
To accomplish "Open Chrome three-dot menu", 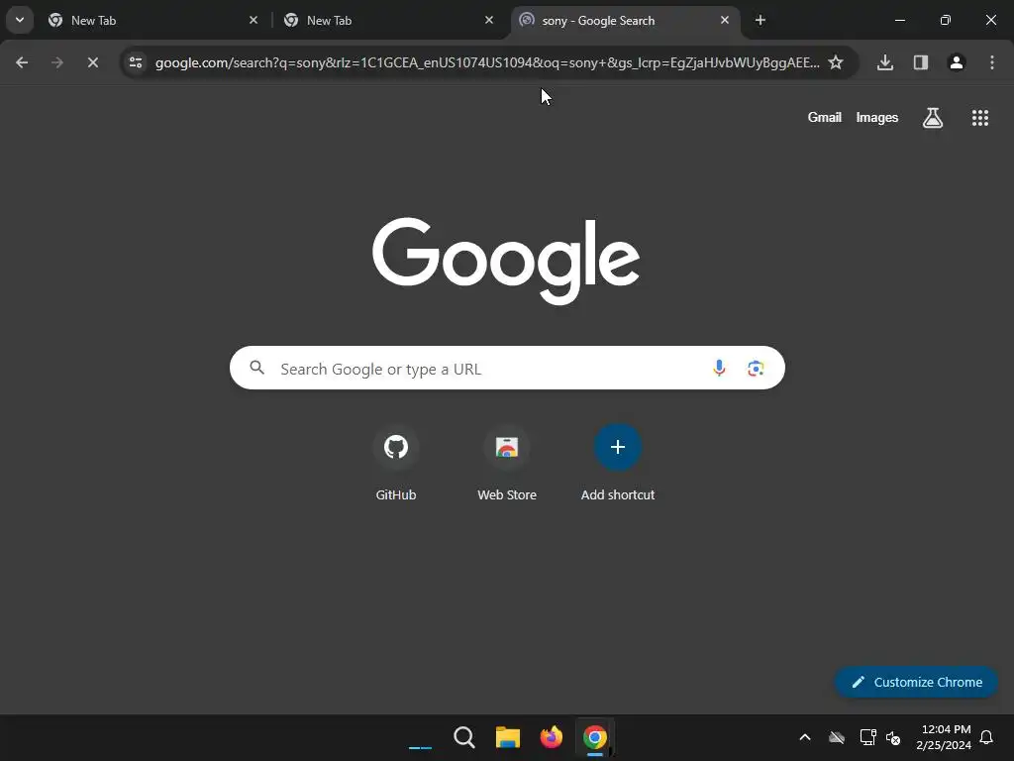I will click(992, 62).
